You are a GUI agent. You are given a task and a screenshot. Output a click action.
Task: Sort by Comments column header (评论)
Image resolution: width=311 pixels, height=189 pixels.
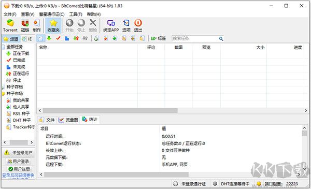[x=151, y=47]
